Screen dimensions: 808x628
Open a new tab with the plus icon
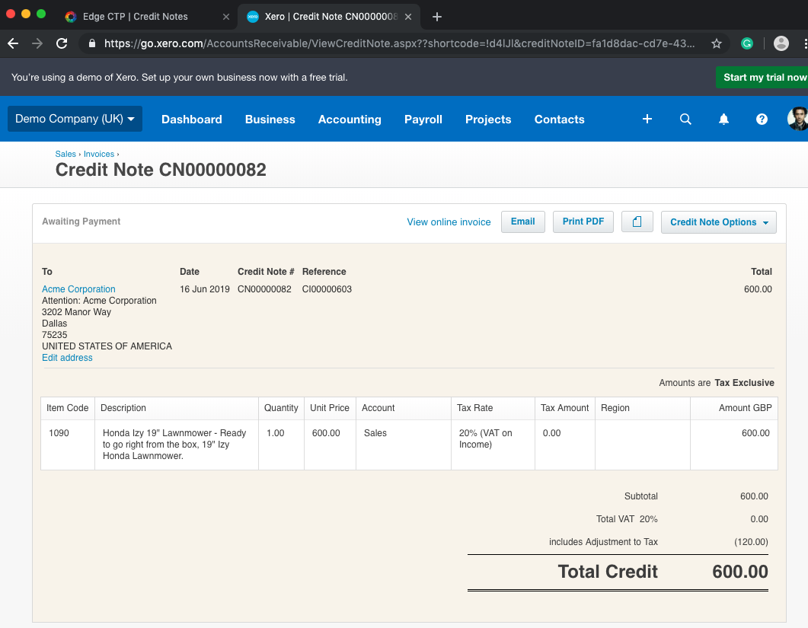[x=438, y=16]
